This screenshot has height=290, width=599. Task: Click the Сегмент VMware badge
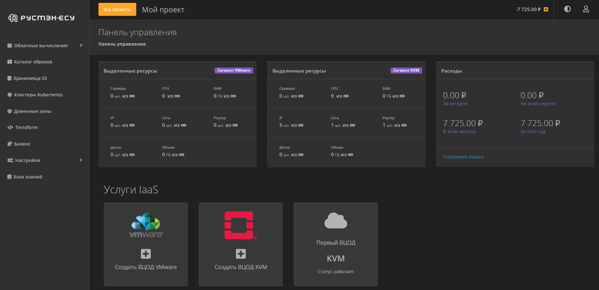(234, 70)
